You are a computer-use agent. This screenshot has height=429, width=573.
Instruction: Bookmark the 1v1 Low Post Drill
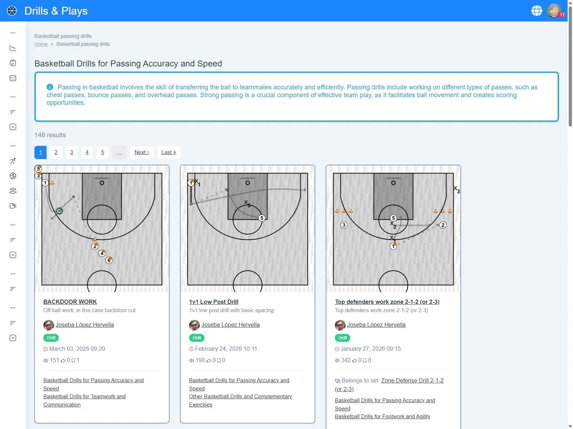pos(219,360)
